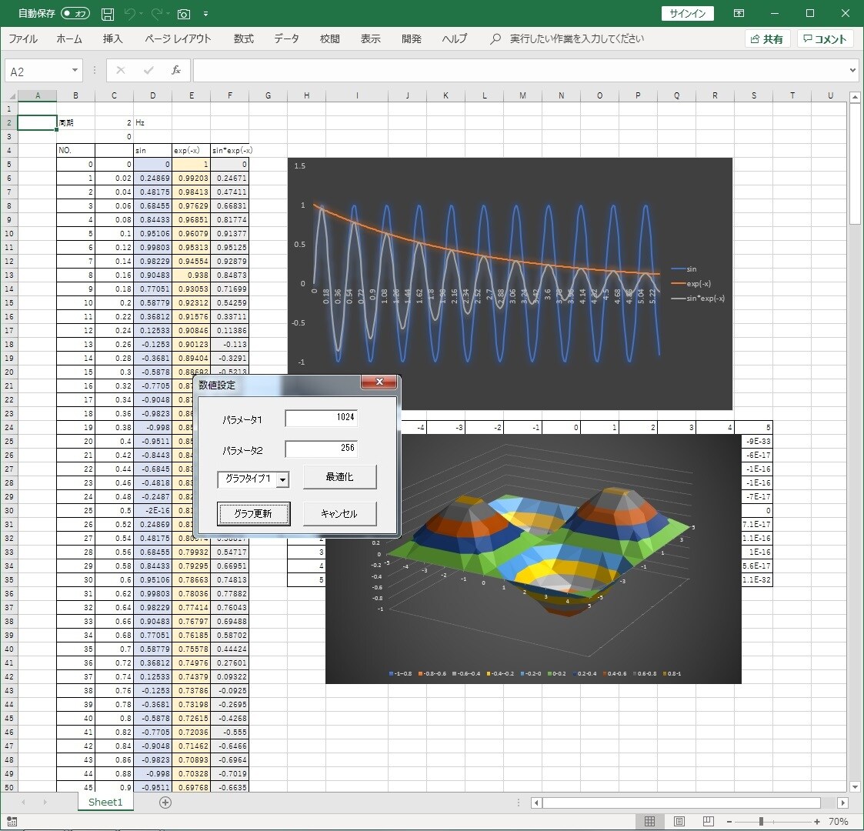Select row 10 header
Screen dimensions: 864x831
click(8, 234)
